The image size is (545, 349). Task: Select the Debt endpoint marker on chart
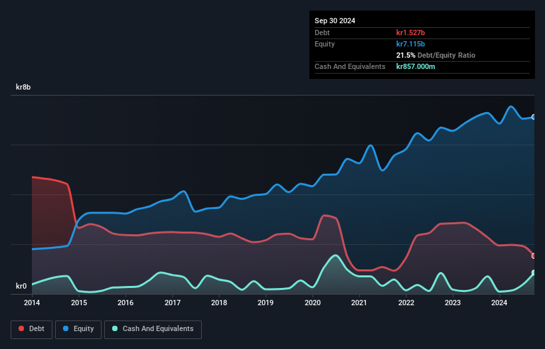(x=534, y=256)
